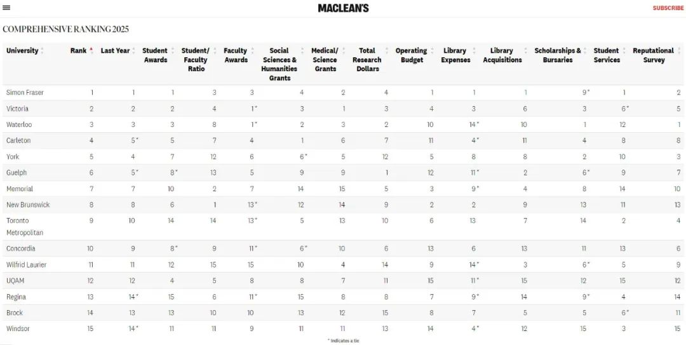Image resolution: width=686 pixels, height=345 pixels.
Task: Sort by Social Sciences & Humanities Grants
Action: pyautogui.click(x=279, y=64)
